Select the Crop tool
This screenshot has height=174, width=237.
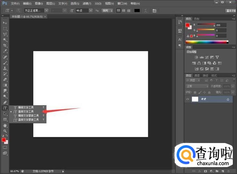click(5, 46)
